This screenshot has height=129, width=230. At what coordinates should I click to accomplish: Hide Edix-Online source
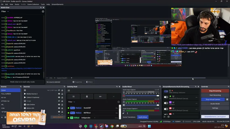click(x=59, y=105)
